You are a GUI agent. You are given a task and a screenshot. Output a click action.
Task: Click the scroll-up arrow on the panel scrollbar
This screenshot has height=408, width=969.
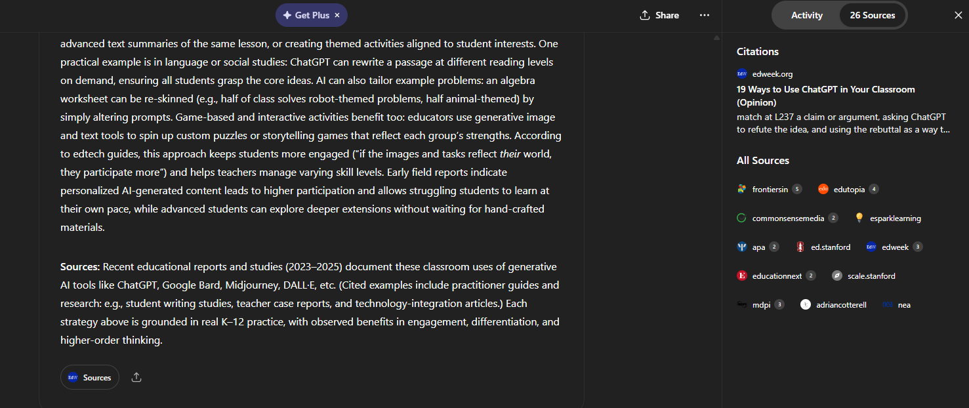pyautogui.click(x=716, y=37)
